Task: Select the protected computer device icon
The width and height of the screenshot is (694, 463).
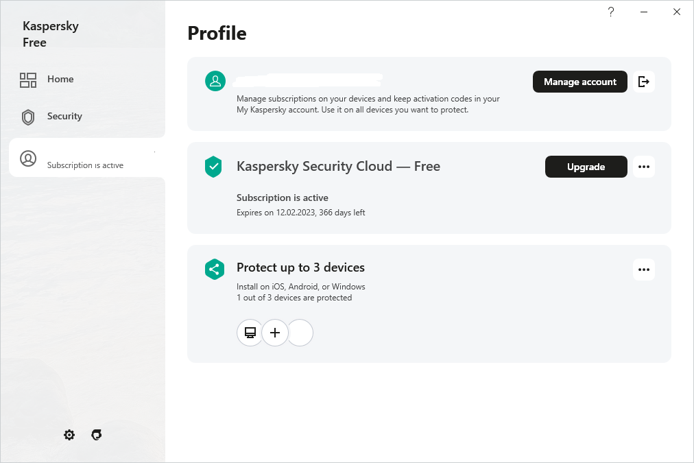Action: (250, 333)
